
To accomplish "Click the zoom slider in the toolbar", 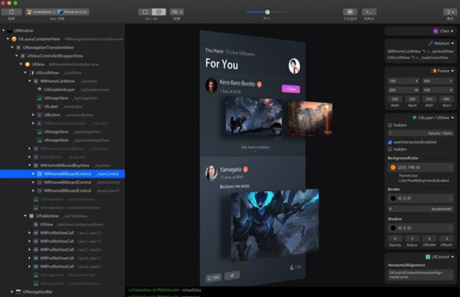I will tap(267, 12).
